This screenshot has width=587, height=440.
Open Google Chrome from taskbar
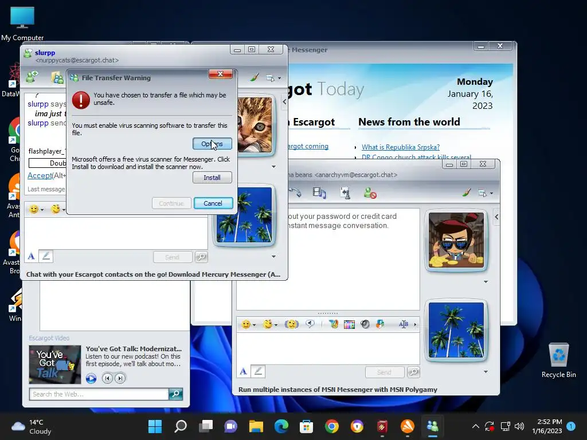coord(332,426)
